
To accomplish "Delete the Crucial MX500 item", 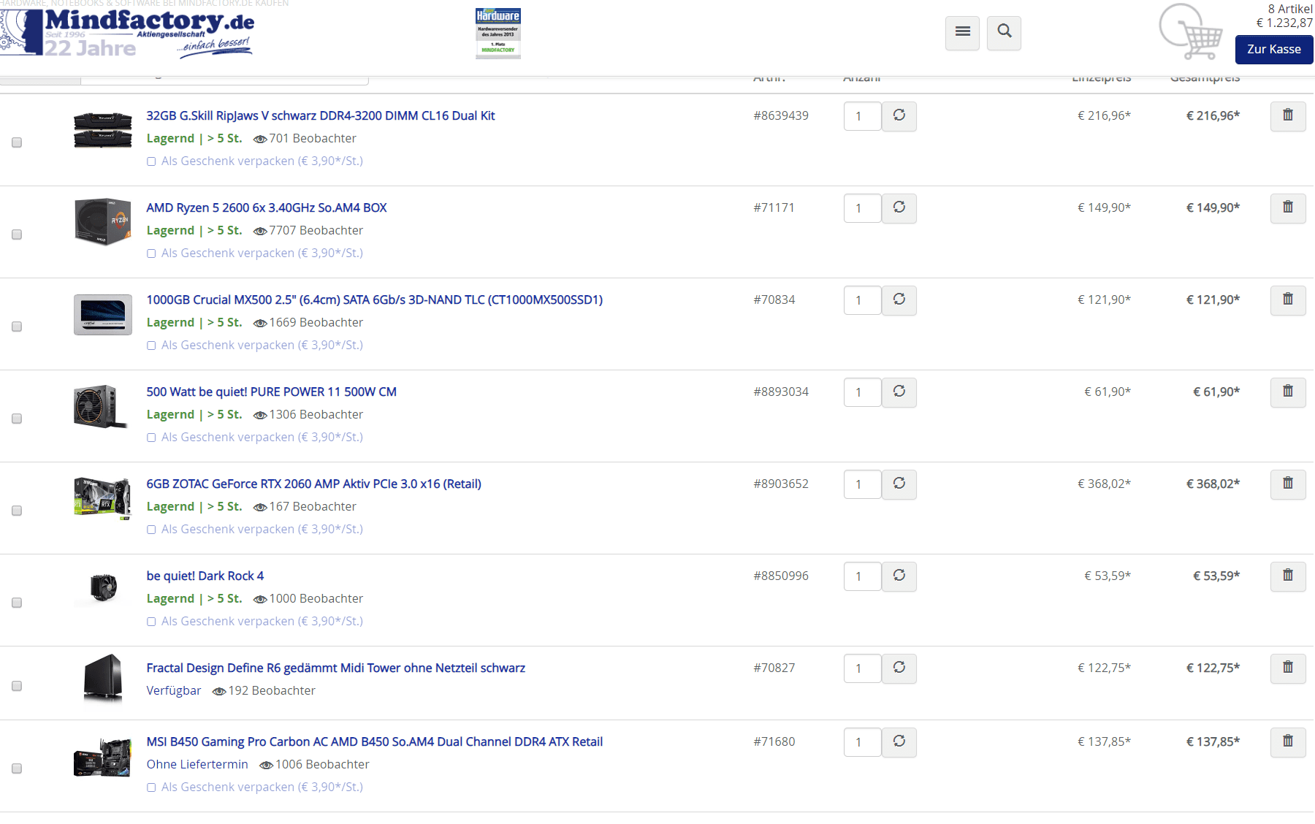I will point(1288,300).
